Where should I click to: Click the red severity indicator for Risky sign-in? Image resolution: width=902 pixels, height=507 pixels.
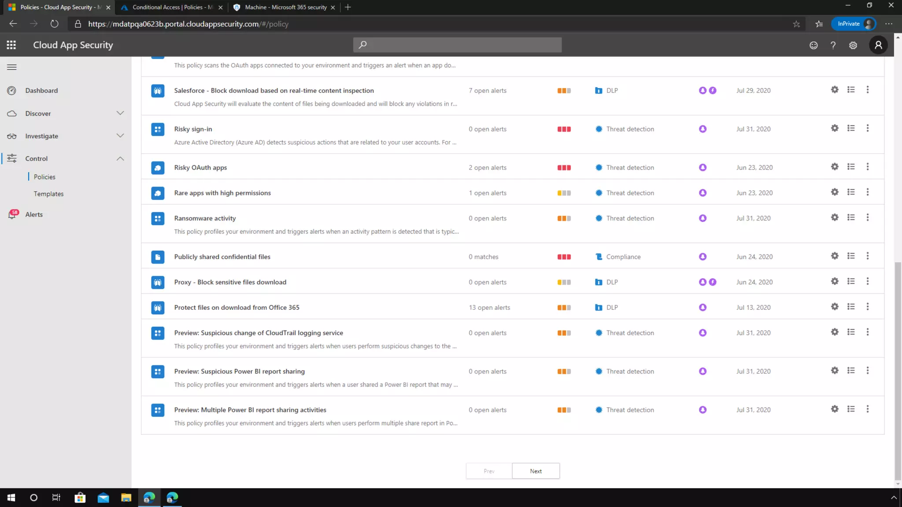pos(564,129)
